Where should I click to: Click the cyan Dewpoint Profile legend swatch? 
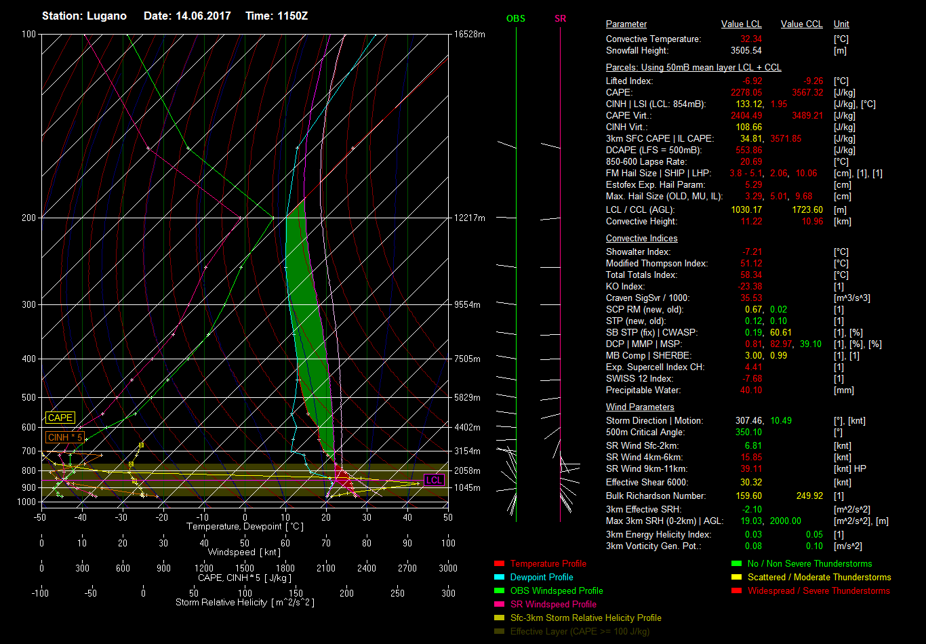click(500, 578)
